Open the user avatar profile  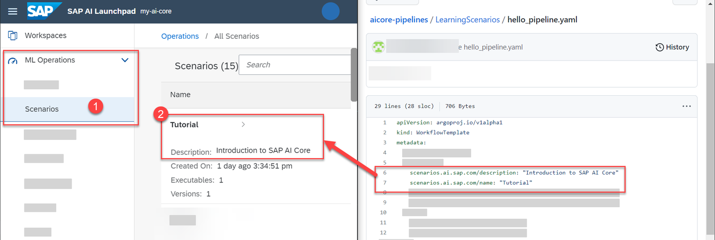(331, 11)
